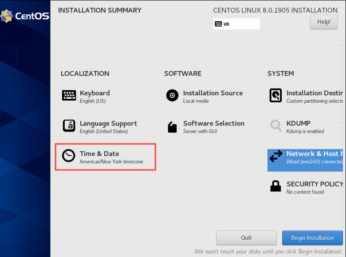
Task: Click the LOCALIZATION section heading
Action: (x=85, y=74)
